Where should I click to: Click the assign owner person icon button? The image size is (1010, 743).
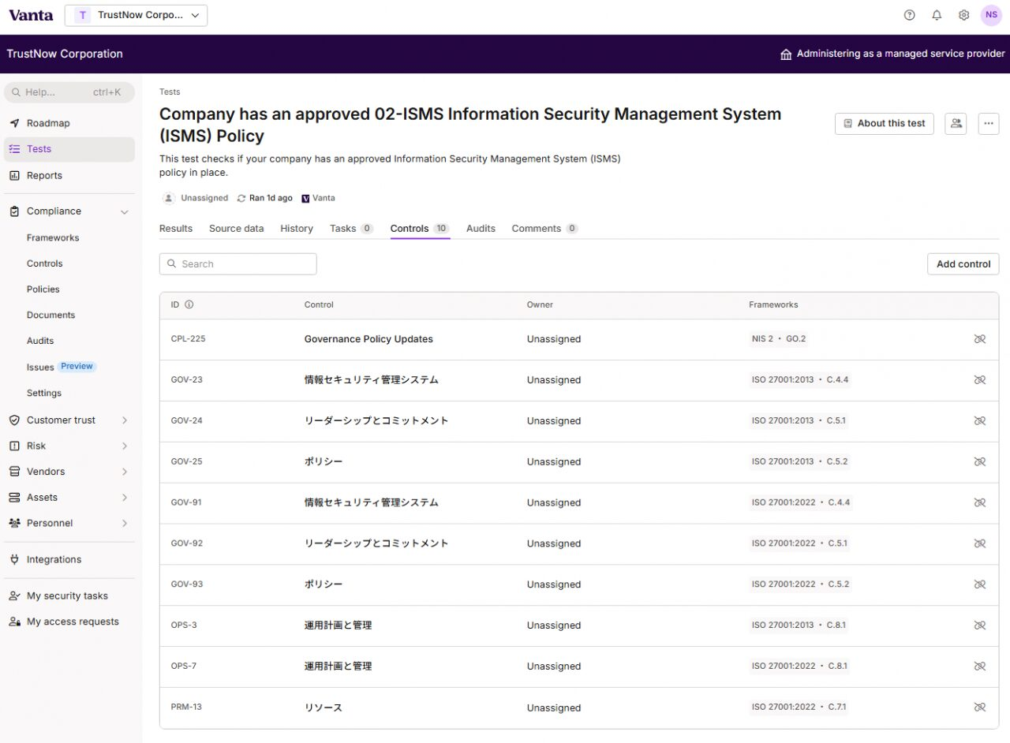(x=956, y=124)
